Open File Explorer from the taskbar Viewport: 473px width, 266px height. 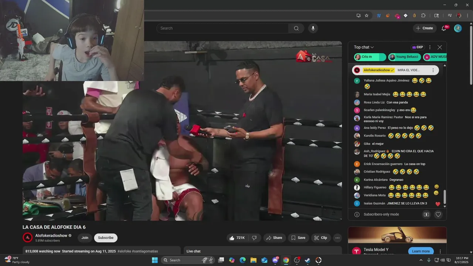point(253,260)
